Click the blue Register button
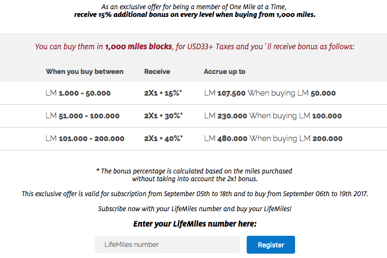This screenshot has height=258, width=387. 271,244
